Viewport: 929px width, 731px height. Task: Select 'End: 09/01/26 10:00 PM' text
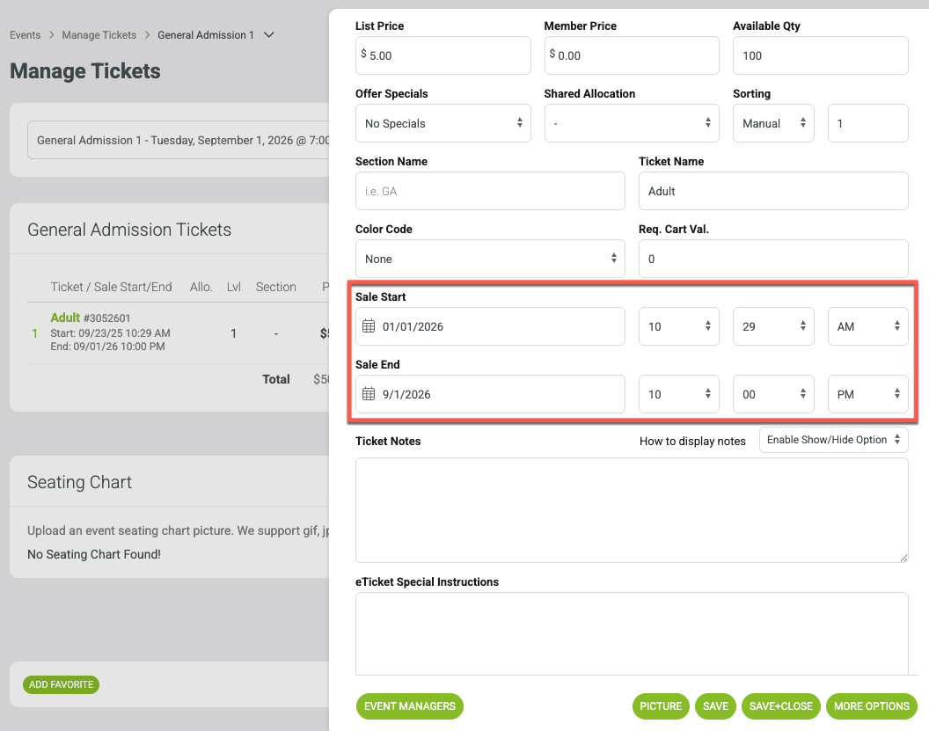click(x=108, y=347)
